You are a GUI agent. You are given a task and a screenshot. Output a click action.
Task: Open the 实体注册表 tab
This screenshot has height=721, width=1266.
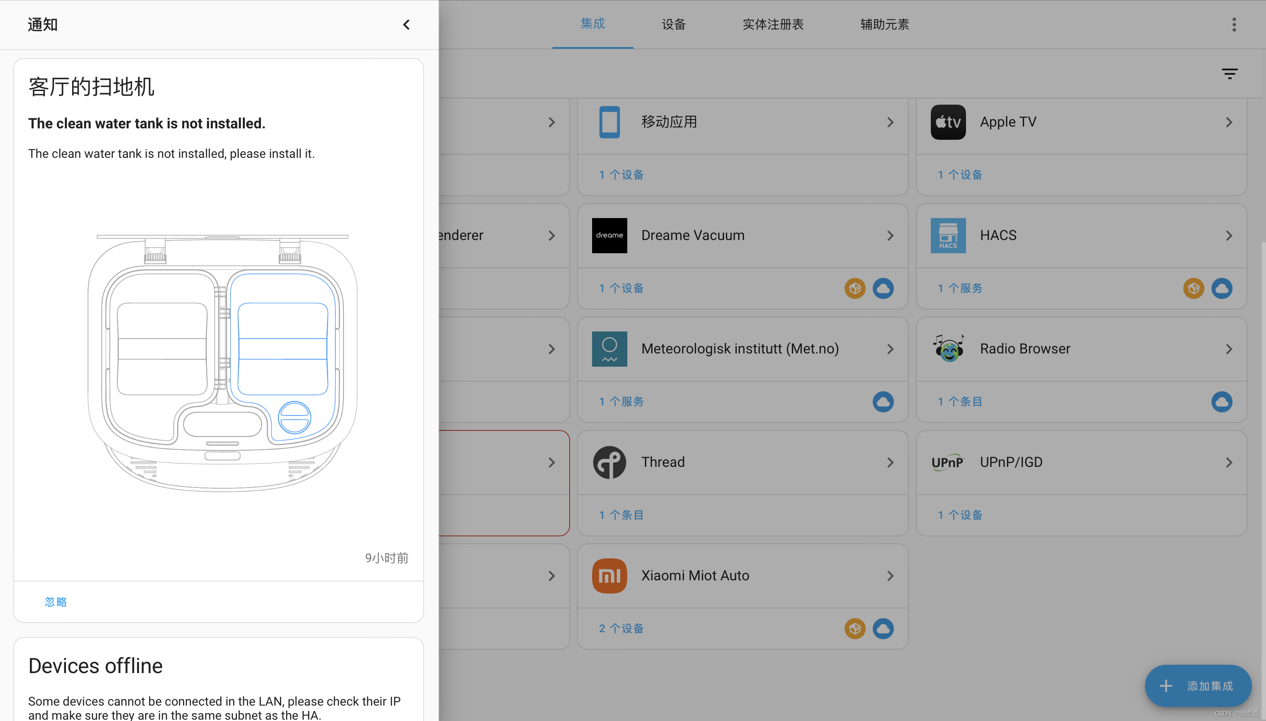772,24
